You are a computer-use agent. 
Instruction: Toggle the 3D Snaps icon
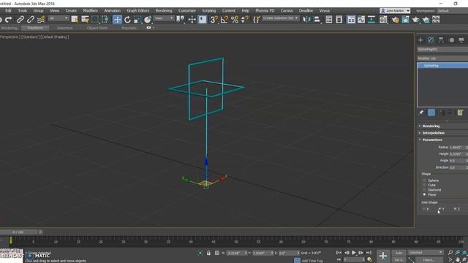click(x=214, y=20)
